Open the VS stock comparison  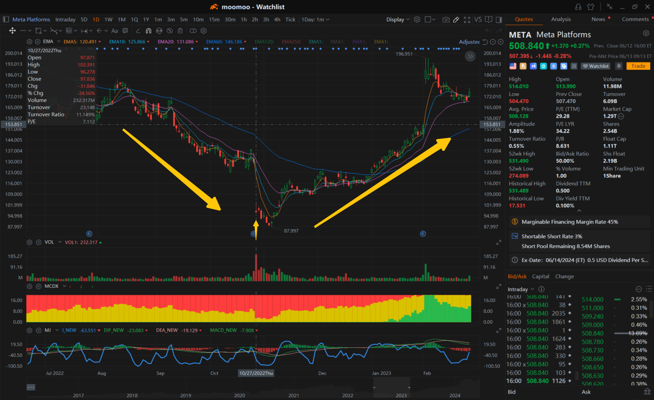pos(478,19)
